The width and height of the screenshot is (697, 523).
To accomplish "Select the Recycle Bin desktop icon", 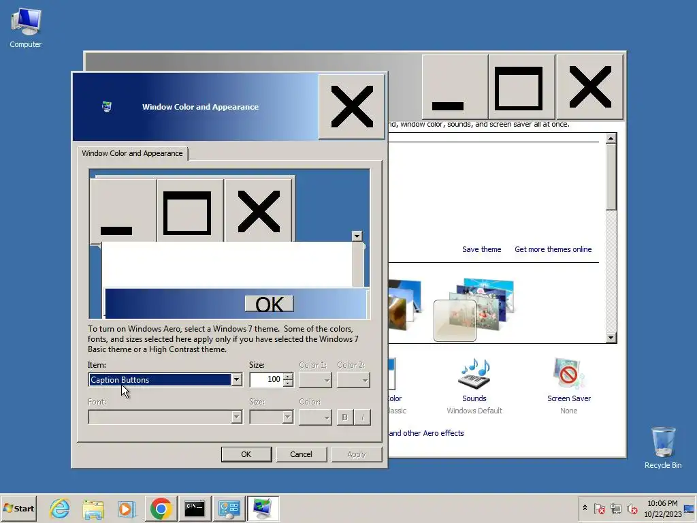I will tap(663, 447).
